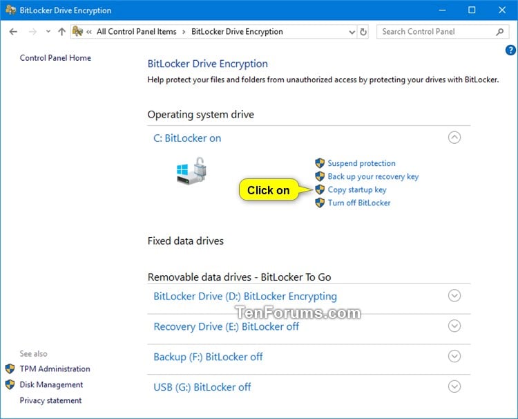The width and height of the screenshot is (518, 419).
Task: Collapse the C: drive section chevron
Action: [x=454, y=137]
